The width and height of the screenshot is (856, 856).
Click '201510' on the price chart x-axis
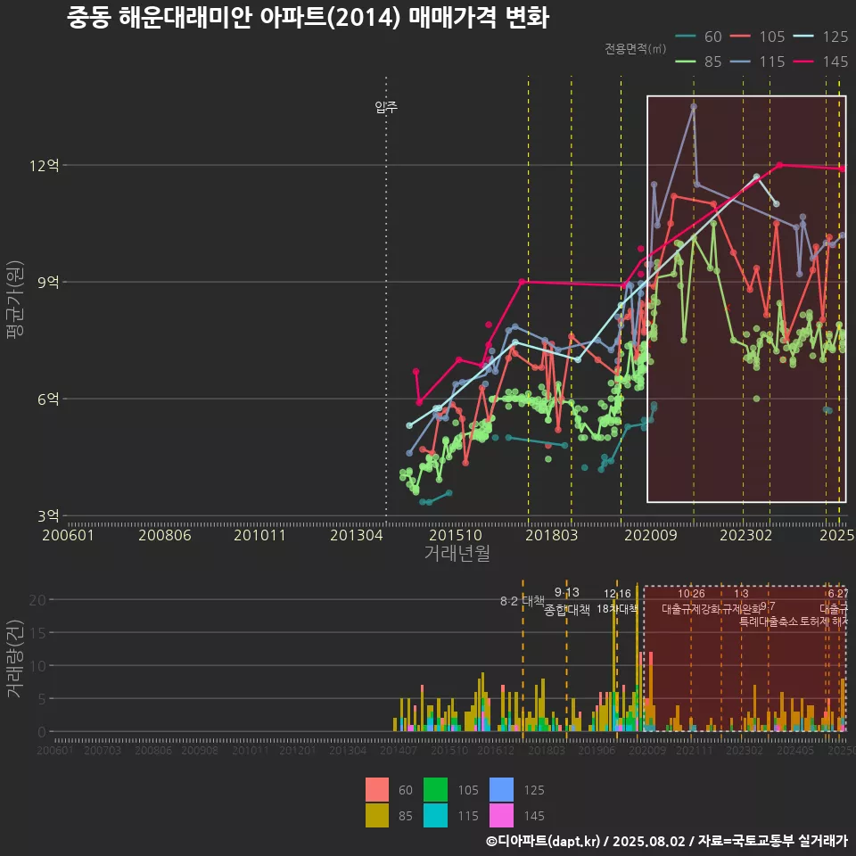456,535
